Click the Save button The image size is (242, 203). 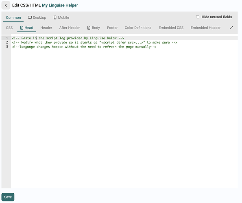(8, 197)
